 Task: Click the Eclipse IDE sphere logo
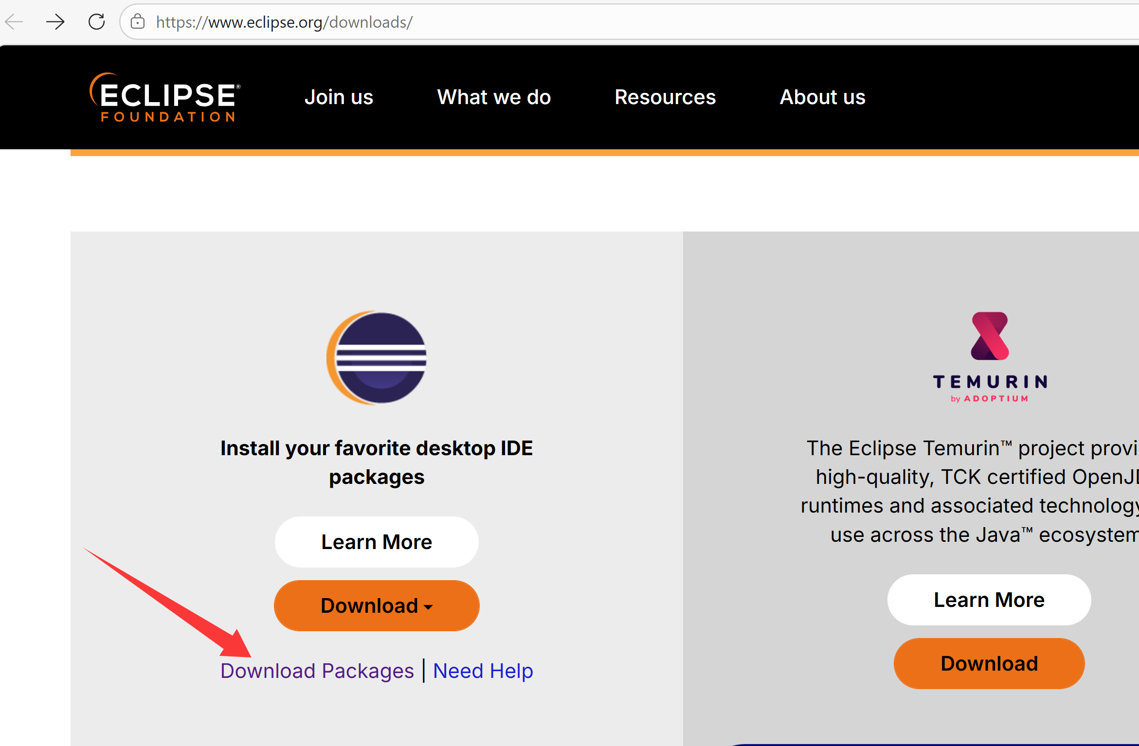(377, 358)
